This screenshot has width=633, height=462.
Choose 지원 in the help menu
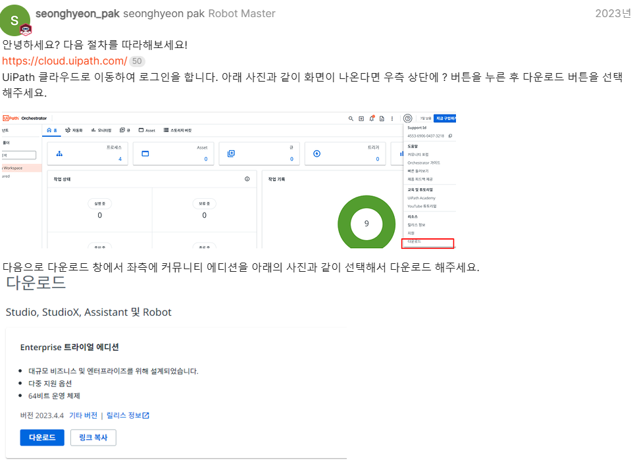pos(411,233)
